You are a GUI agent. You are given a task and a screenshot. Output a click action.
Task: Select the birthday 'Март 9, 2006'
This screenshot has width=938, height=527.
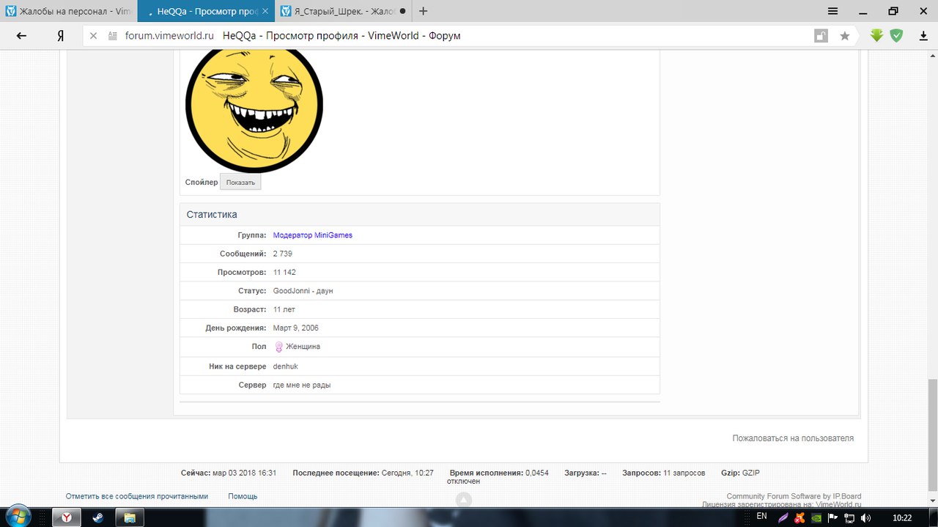pyautogui.click(x=296, y=328)
